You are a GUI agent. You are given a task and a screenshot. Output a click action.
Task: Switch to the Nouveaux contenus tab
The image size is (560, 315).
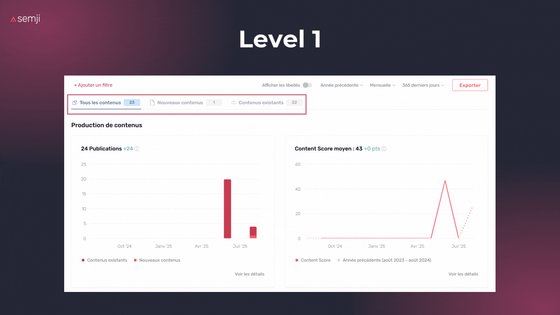coord(186,103)
